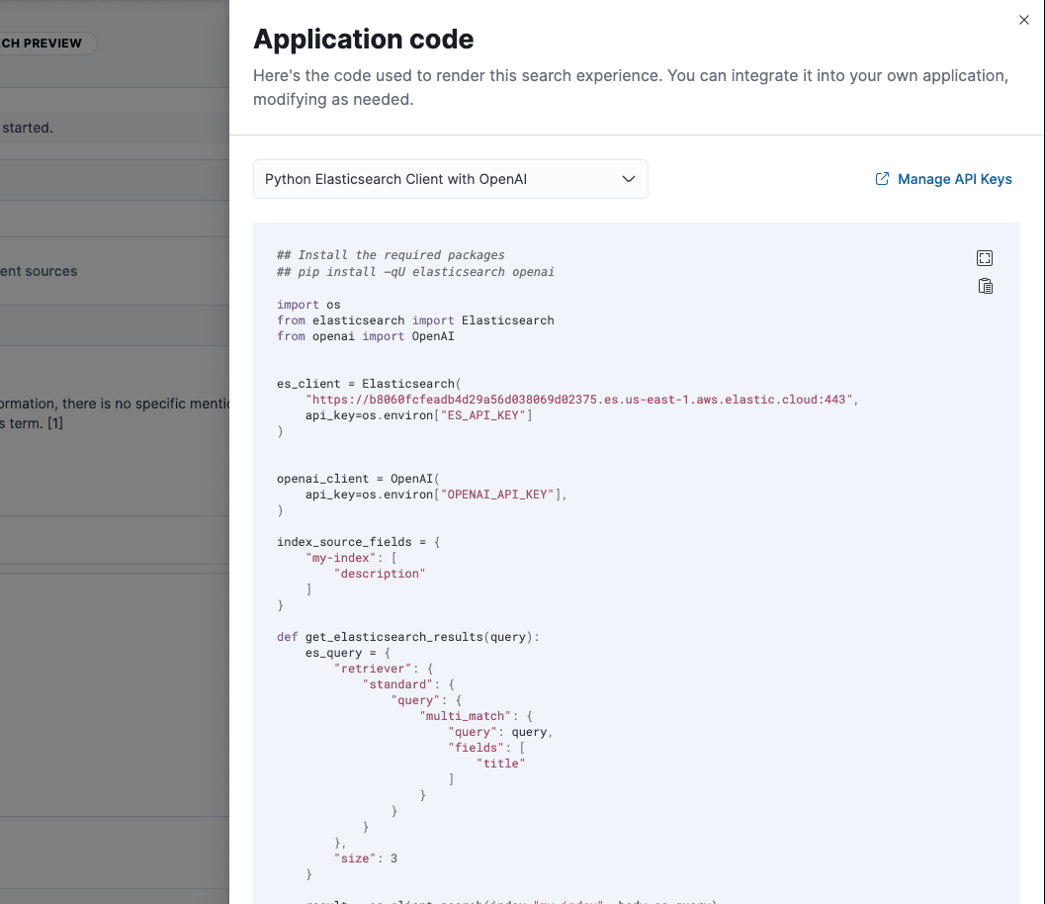Click the dimmed PREVIEW badge behind the flyout
Viewport: 1045px width, 904px height.
[47, 44]
